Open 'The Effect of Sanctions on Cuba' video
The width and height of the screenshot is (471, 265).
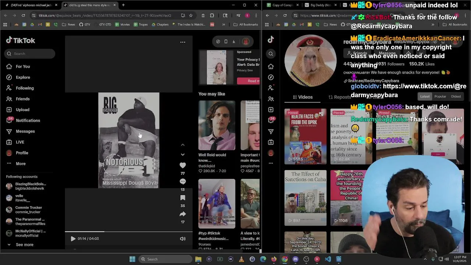(x=305, y=198)
